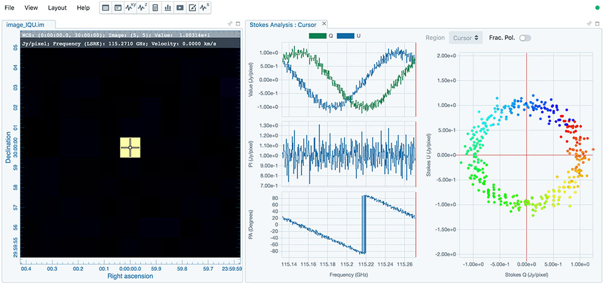This screenshot has height=284, width=603.
Task: Open the render config edit icon
Action: 192,8
